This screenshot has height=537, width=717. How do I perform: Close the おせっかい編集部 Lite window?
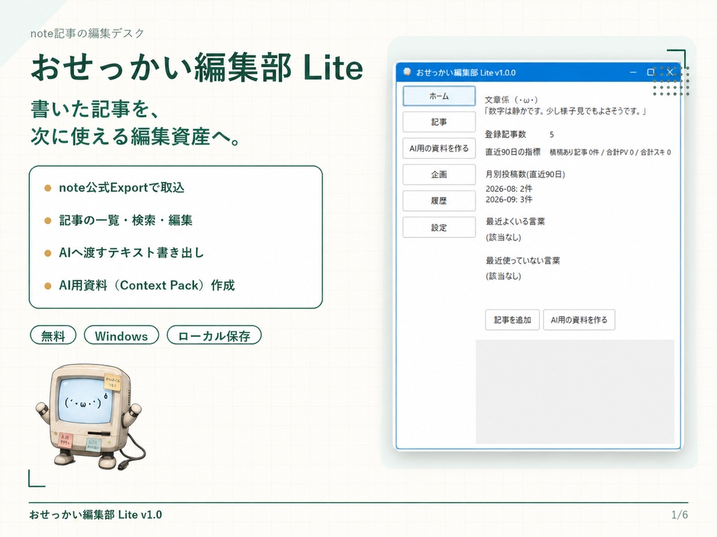click(670, 72)
